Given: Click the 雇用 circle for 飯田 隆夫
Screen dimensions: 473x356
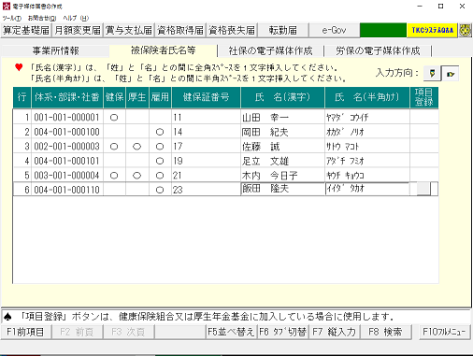Looking at the screenshot, I should pyautogui.click(x=160, y=190).
